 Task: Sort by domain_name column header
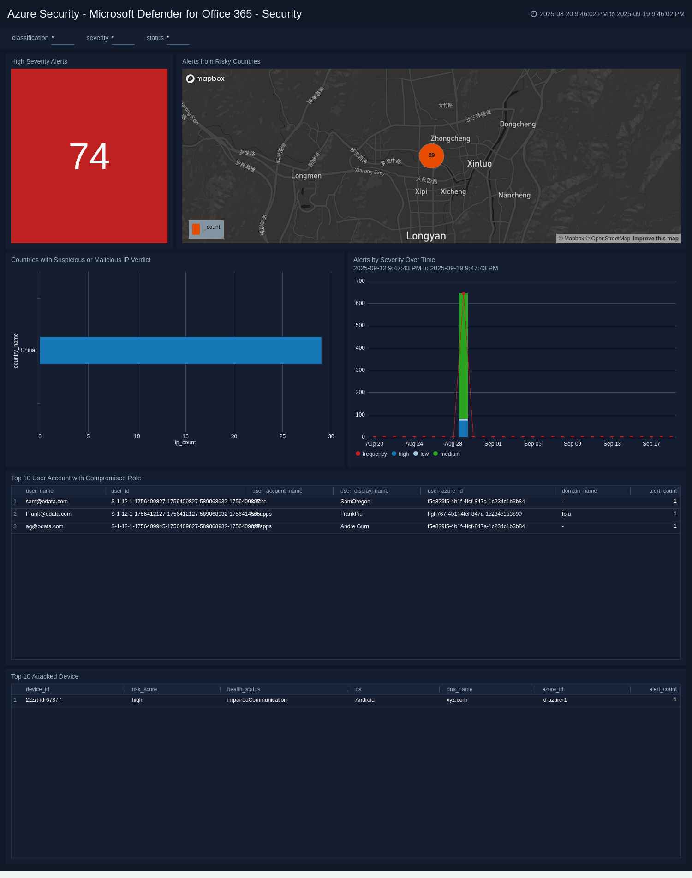click(579, 491)
